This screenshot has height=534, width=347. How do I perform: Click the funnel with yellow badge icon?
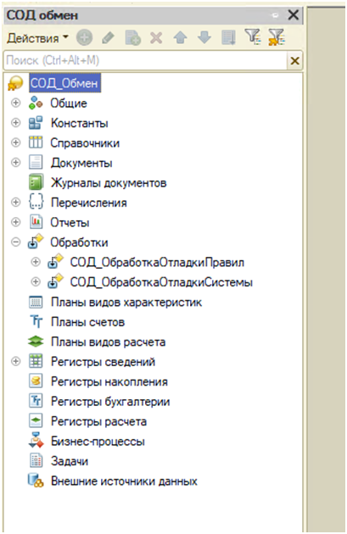point(276,37)
